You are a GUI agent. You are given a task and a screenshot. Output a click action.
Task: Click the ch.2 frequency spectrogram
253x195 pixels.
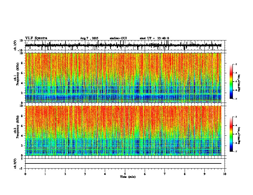(123, 131)
